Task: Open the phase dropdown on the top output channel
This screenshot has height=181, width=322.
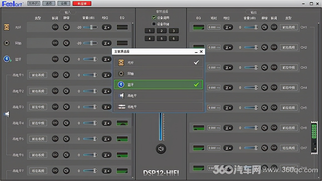Action: coord(228,27)
